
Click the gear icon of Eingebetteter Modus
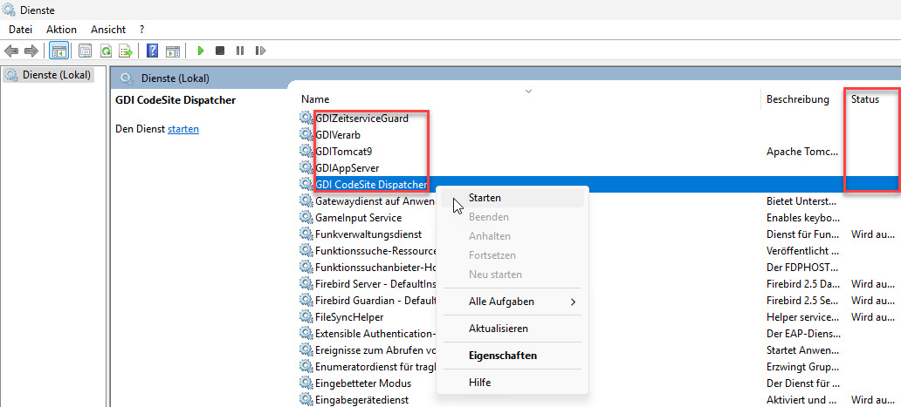306,383
